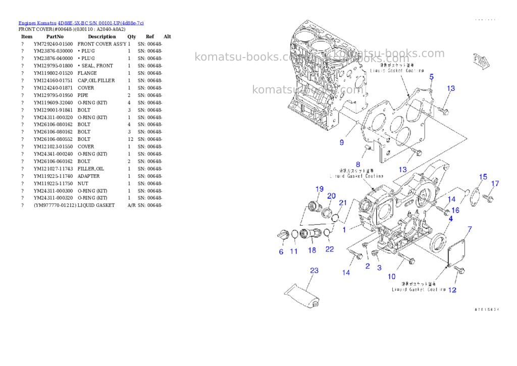517x366 pixels.
Task: Click diagram callout number 17
Action: pos(495,184)
